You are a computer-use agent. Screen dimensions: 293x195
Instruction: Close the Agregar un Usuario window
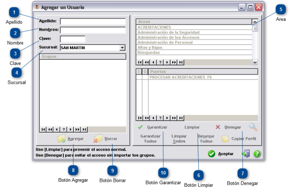259,7
